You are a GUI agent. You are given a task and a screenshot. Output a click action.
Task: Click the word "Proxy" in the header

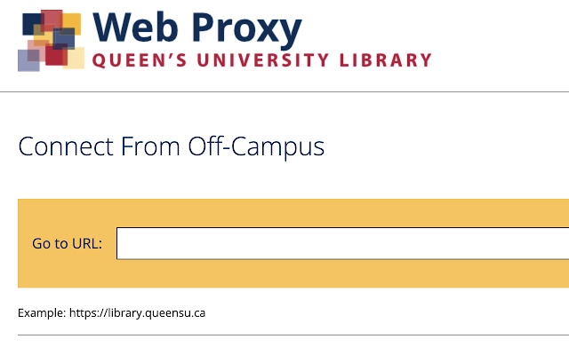tap(244, 29)
